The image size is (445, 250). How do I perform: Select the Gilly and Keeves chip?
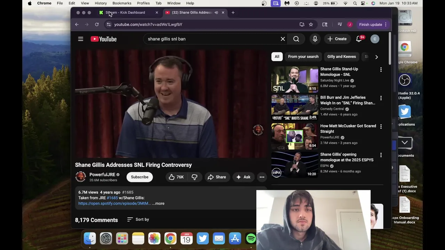[x=341, y=57]
